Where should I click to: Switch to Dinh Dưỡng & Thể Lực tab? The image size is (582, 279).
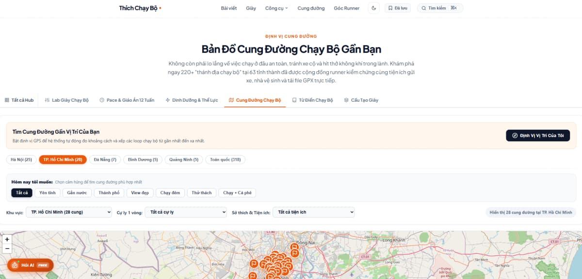pyautogui.click(x=192, y=100)
